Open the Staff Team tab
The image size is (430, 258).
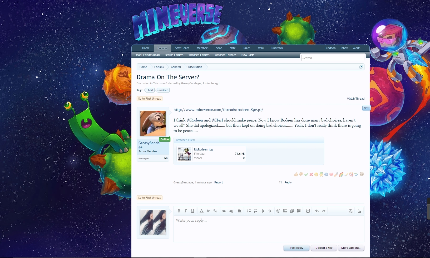click(182, 48)
